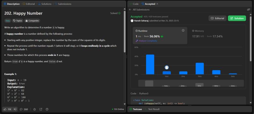Click Analyze Complexity link

[x=146, y=41]
